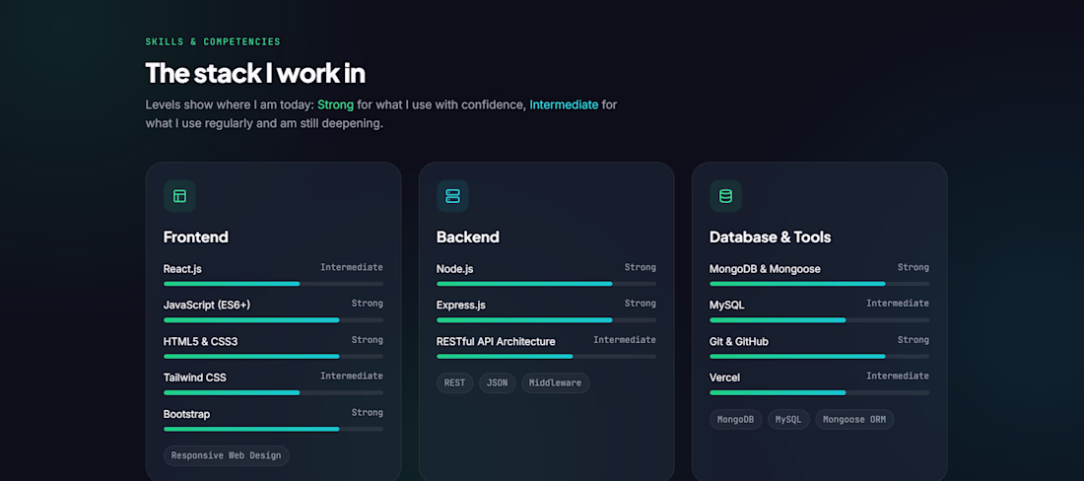Click the Strong level beside Node.js
The height and width of the screenshot is (481, 1084).
(x=641, y=267)
